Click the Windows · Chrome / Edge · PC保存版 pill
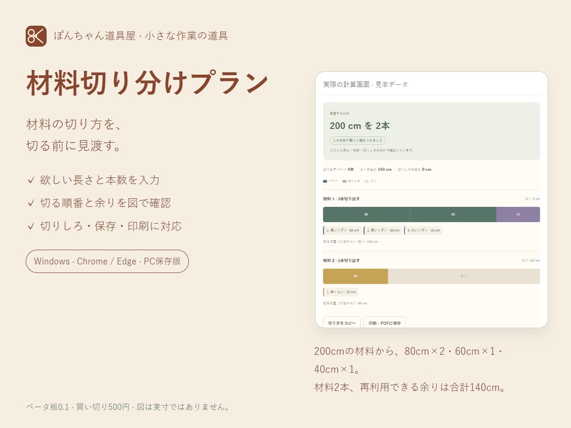 (107, 261)
